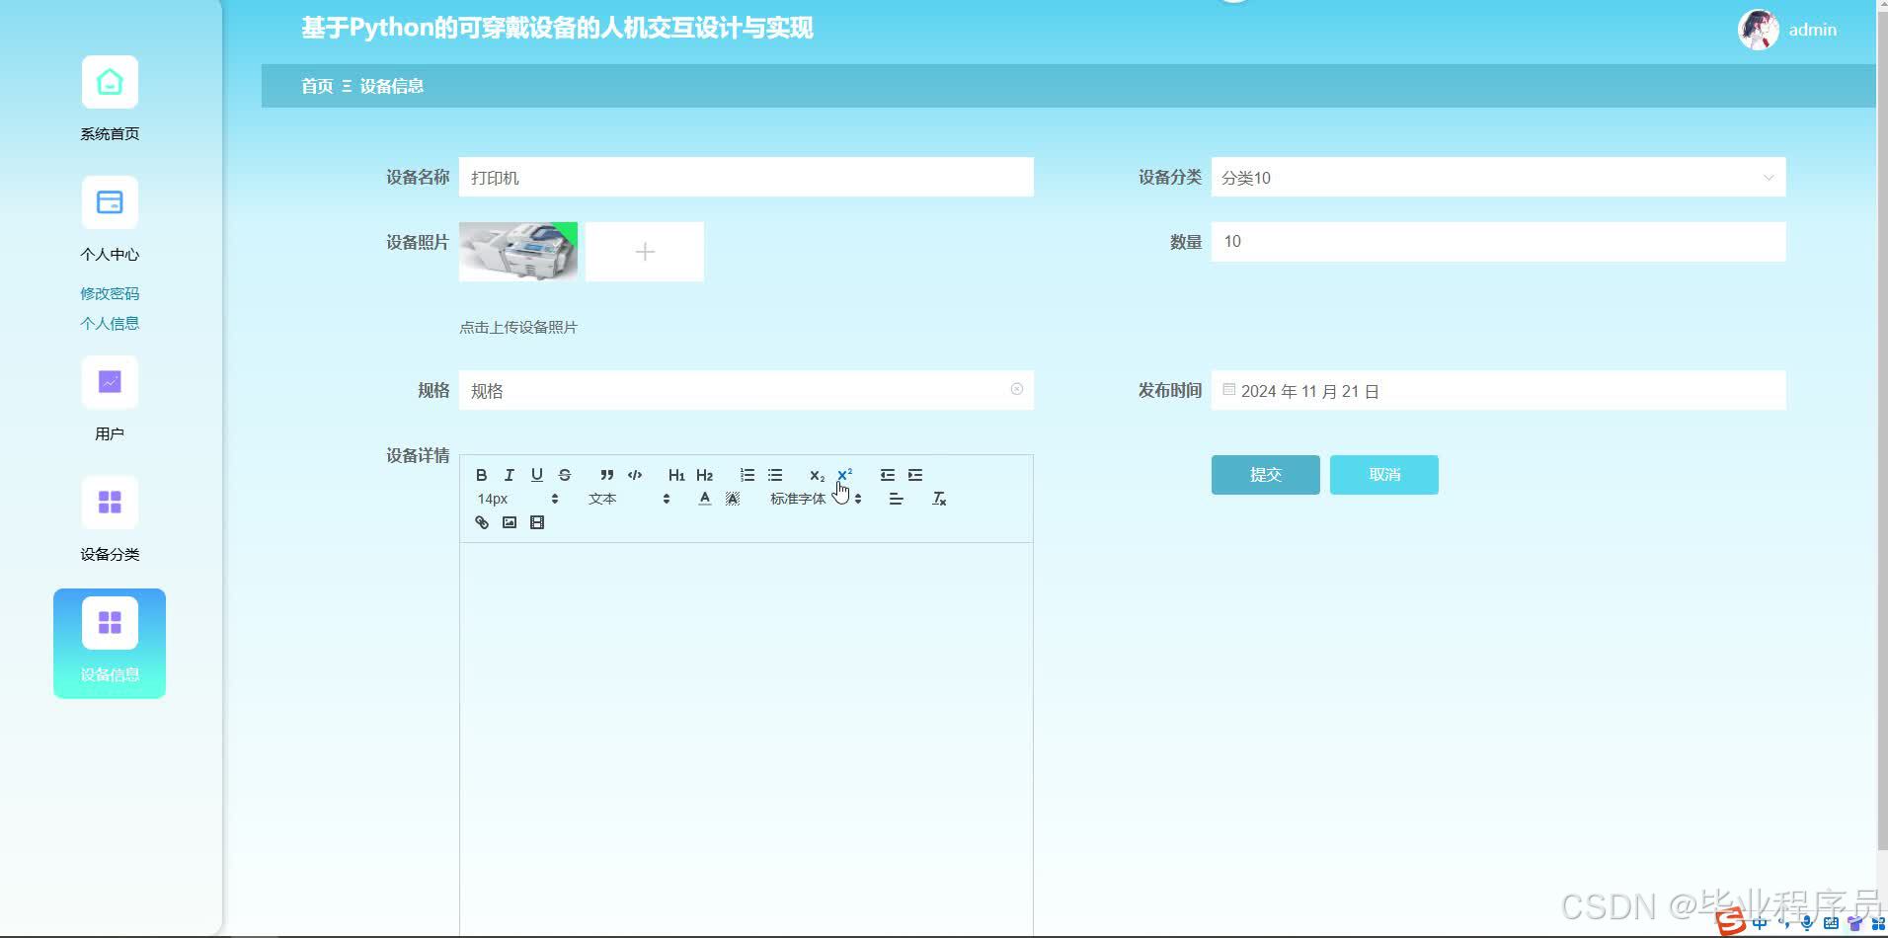
Task: Open the insert link icon
Action: coord(481,522)
